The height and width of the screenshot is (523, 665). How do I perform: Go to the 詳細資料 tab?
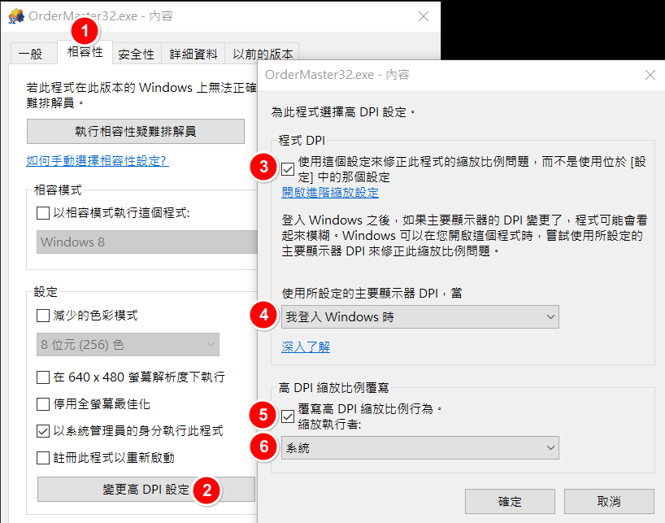pos(193,54)
